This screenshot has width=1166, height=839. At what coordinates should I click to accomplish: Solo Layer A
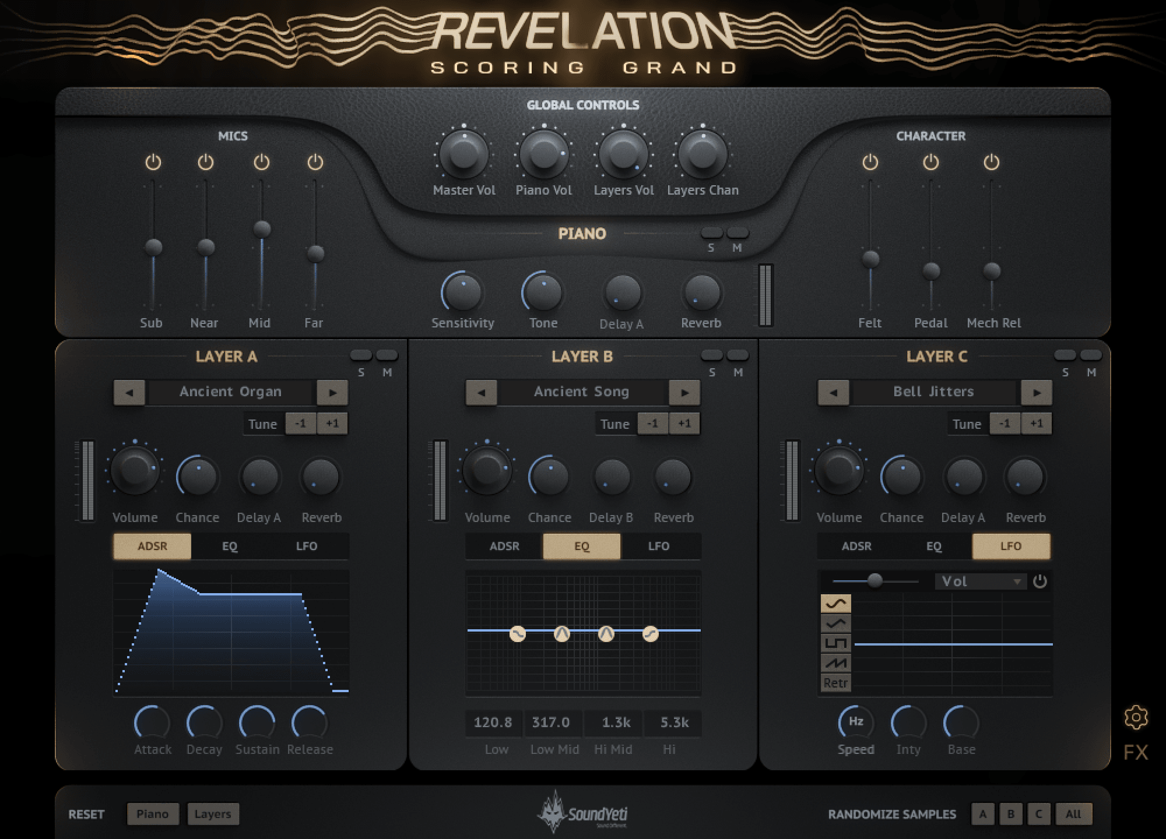pos(361,355)
